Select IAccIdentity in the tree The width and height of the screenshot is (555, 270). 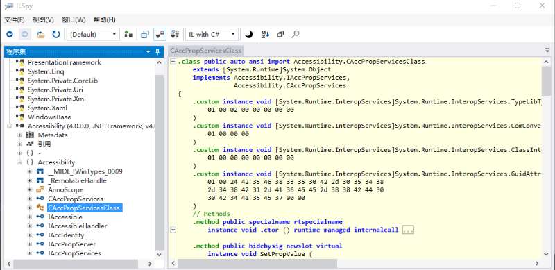point(66,235)
